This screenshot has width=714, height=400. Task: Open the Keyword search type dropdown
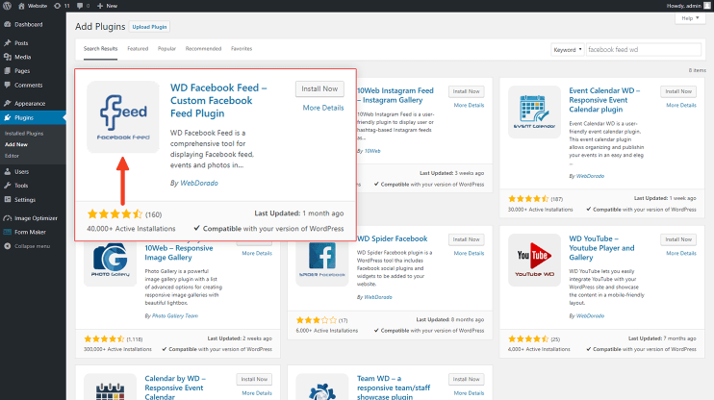[567, 50]
